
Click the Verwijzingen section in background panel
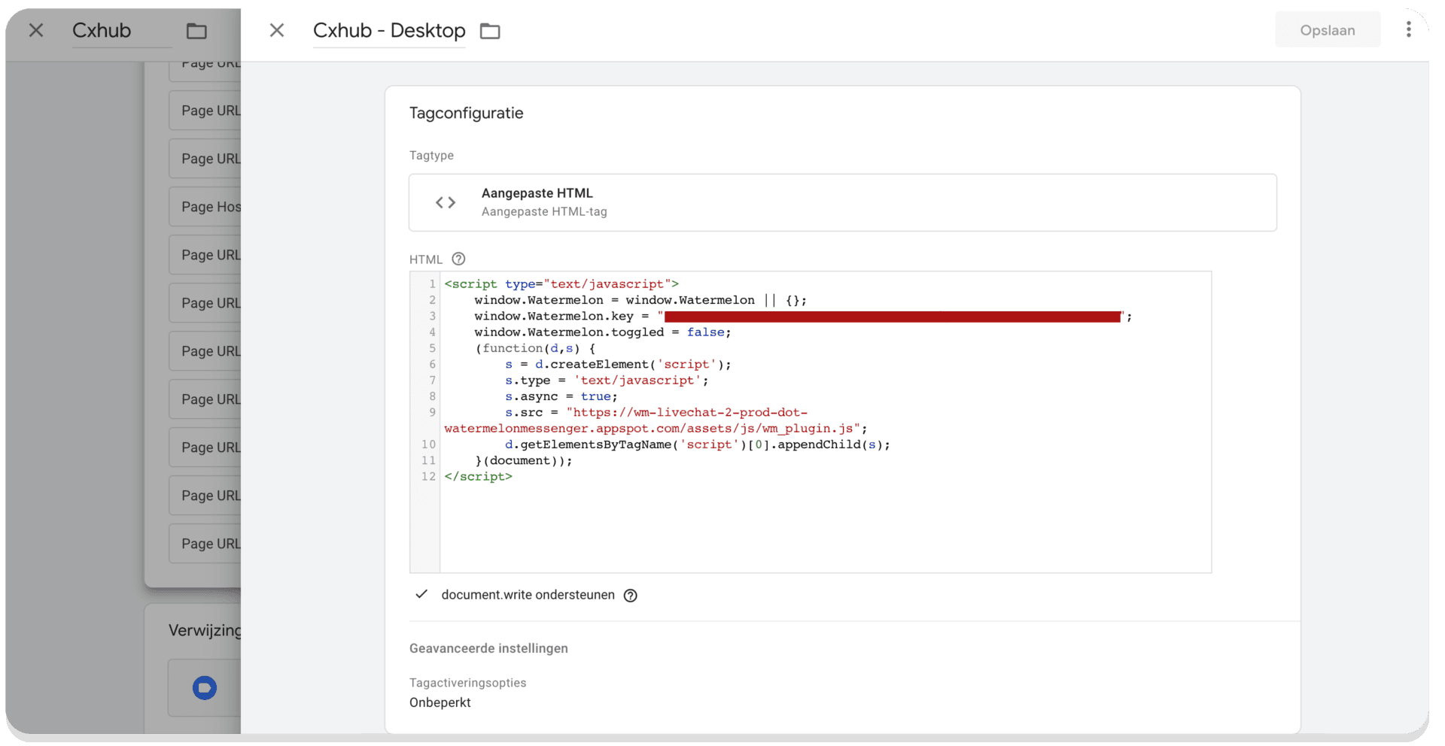[x=205, y=630]
